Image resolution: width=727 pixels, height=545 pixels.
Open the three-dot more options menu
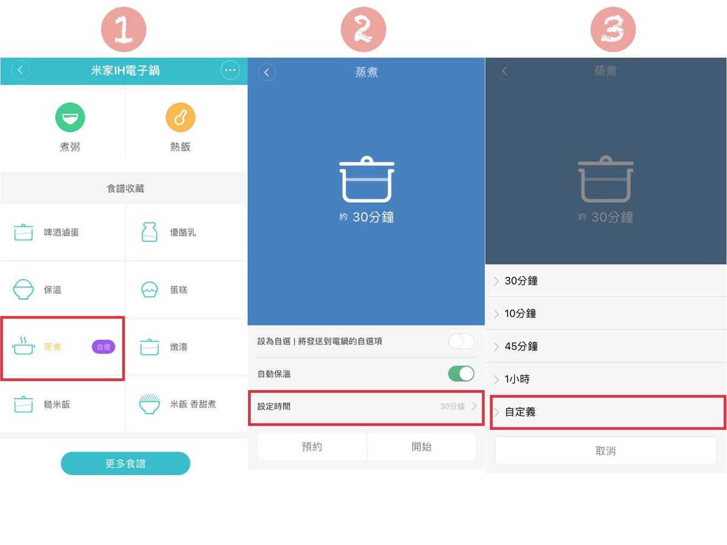[230, 70]
